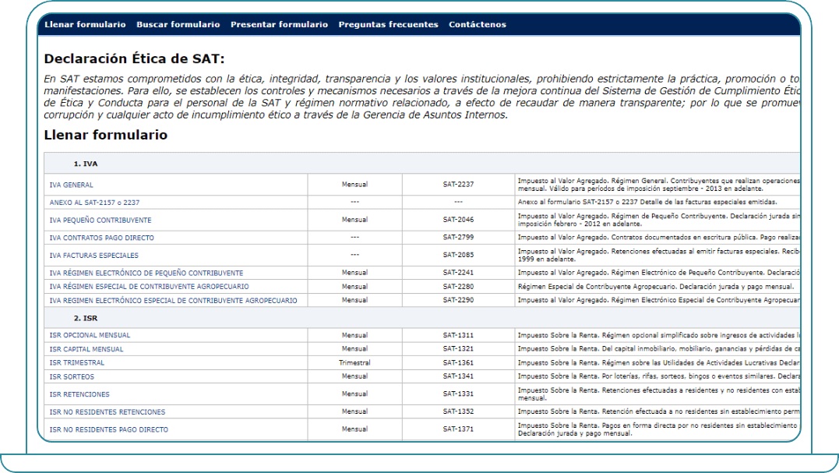Select the SAT-1371 form number cell
839x473 pixels.
458,429
